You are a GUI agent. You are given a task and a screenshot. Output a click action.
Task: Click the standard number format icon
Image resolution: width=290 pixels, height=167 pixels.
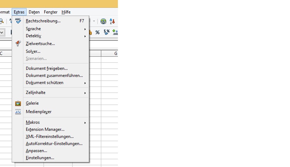(106, 32)
